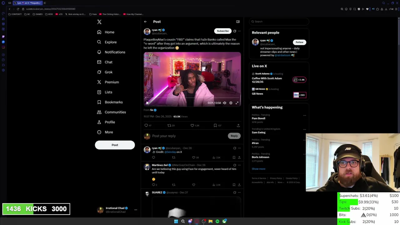Open the GAMES bookmark folder
400x225 pixels.
tap(37, 14)
